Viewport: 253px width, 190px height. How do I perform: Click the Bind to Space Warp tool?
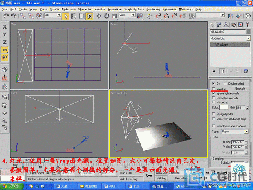pyautogui.click(x=39, y=16)
